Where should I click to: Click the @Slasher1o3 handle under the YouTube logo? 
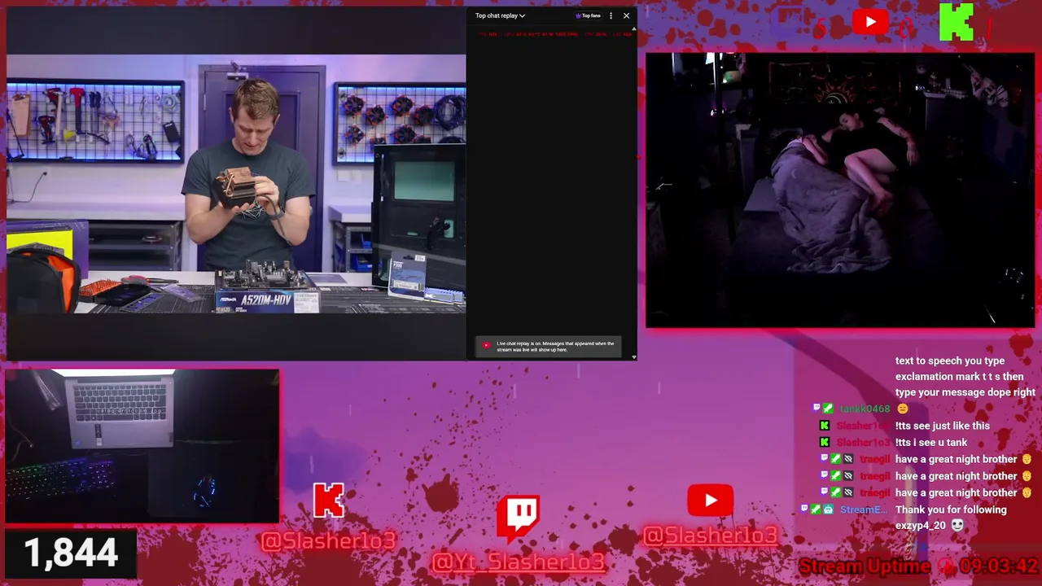click(x=710, y=535)
